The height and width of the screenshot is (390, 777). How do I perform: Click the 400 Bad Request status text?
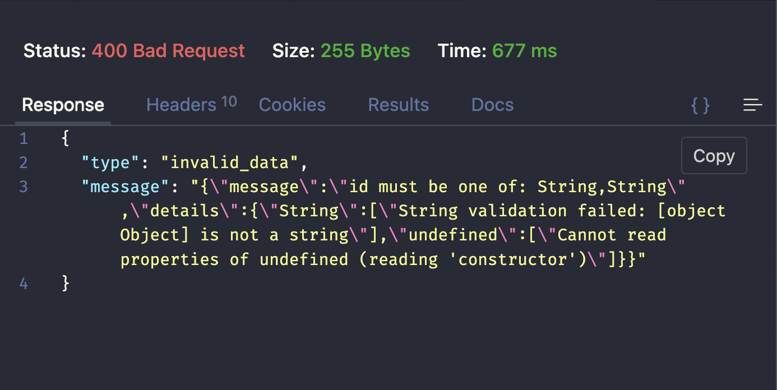coord(168,50)
